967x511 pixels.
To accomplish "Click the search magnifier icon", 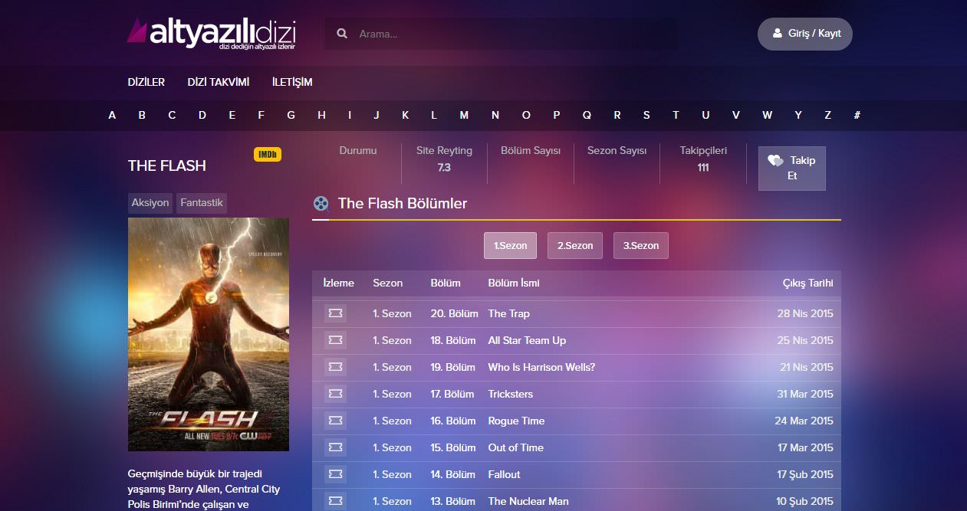I will tap(342, 34).
